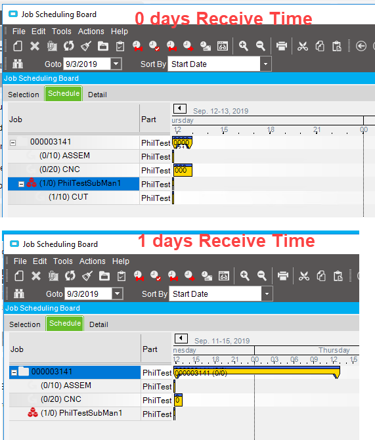Switch to Detail tab in bottom window
Screen dimensions: 375x440
(x=99, y=324)
